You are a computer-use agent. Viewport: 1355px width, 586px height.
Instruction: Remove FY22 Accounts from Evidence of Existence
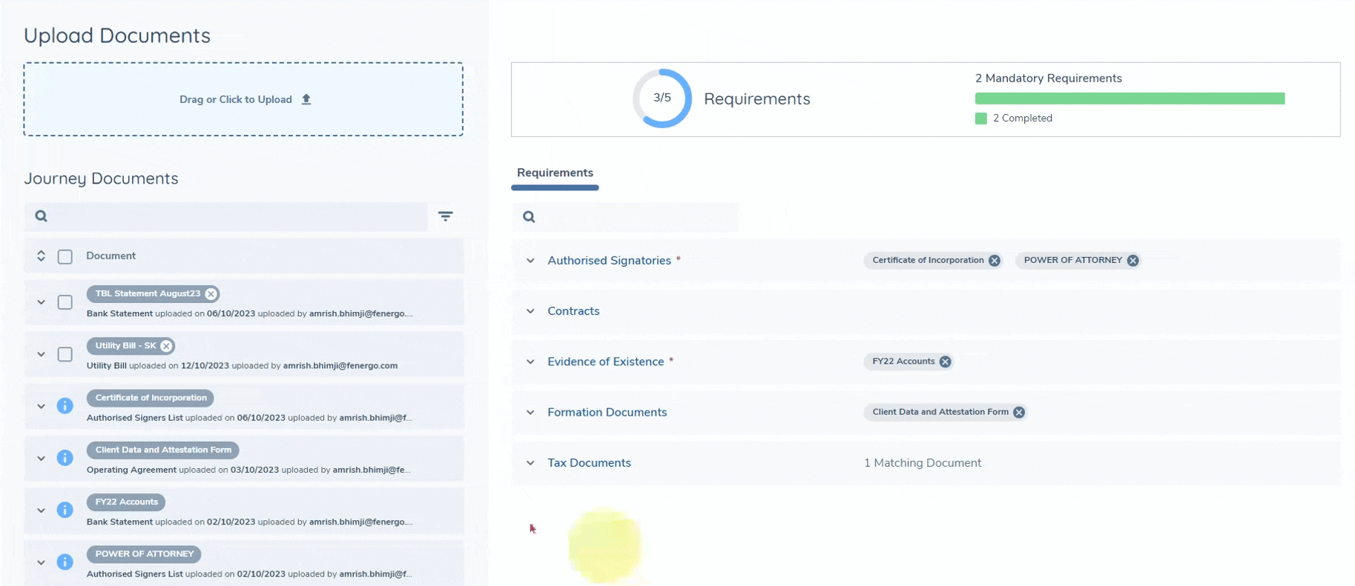tap(945, 362)
